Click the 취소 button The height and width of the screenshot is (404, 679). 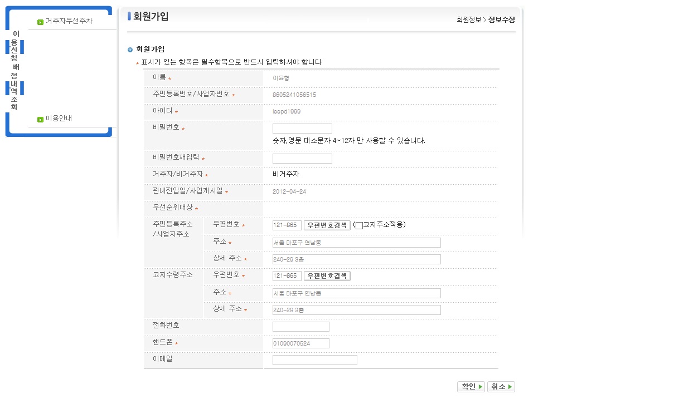pos(501,387)
